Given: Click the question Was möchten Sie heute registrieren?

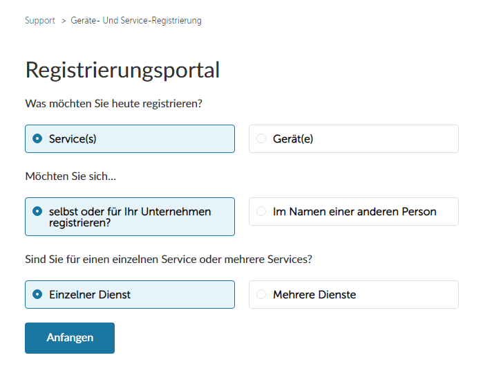Looking at the screenshot, I should coord(114,104).
